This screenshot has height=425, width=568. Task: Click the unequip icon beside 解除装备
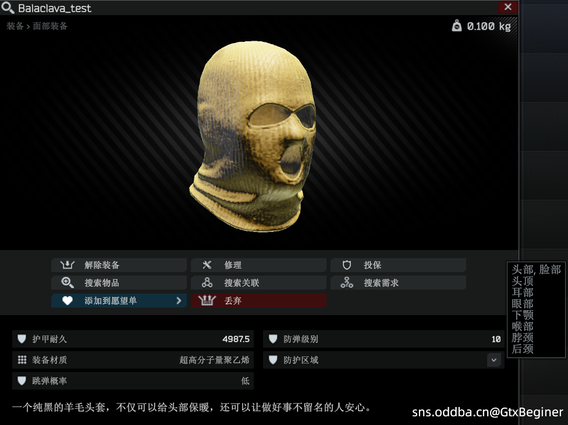pos(68,265)
